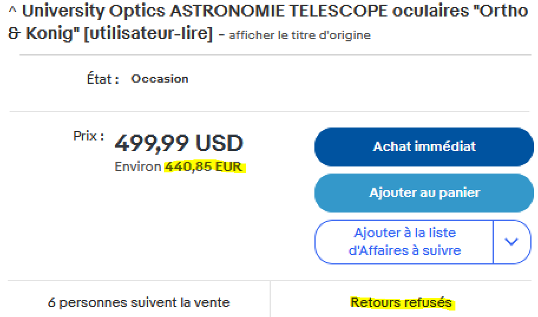This screenshot has width=538, height=317.
Task: Select the highlighted 440,85 EUR amount
Action: pos(204,167)
